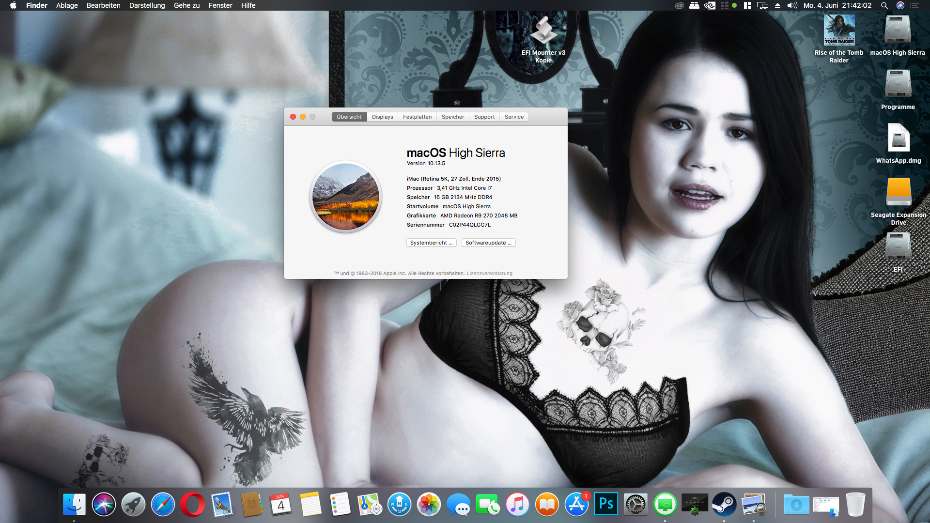Launch Siri from the dock

104,505
